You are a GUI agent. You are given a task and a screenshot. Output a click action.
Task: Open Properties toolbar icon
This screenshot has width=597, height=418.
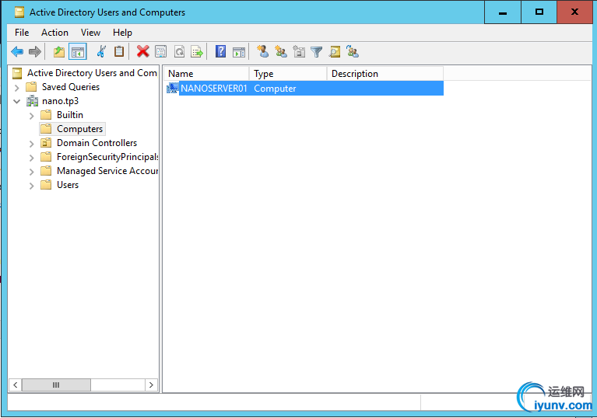(160, 51)
